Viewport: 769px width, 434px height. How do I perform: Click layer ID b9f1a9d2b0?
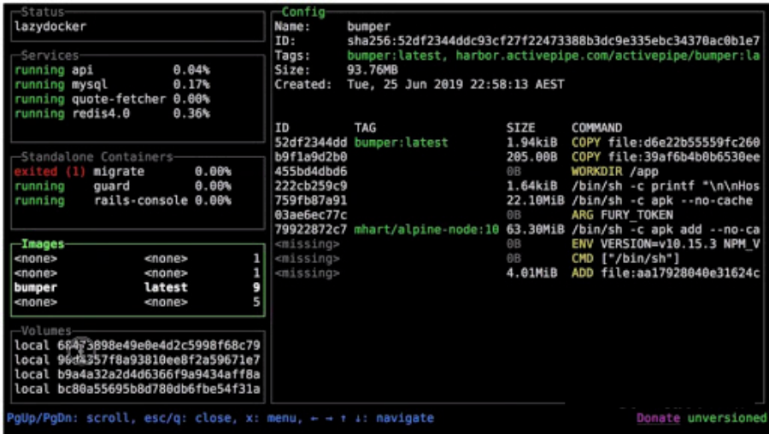tap(311, 157)
